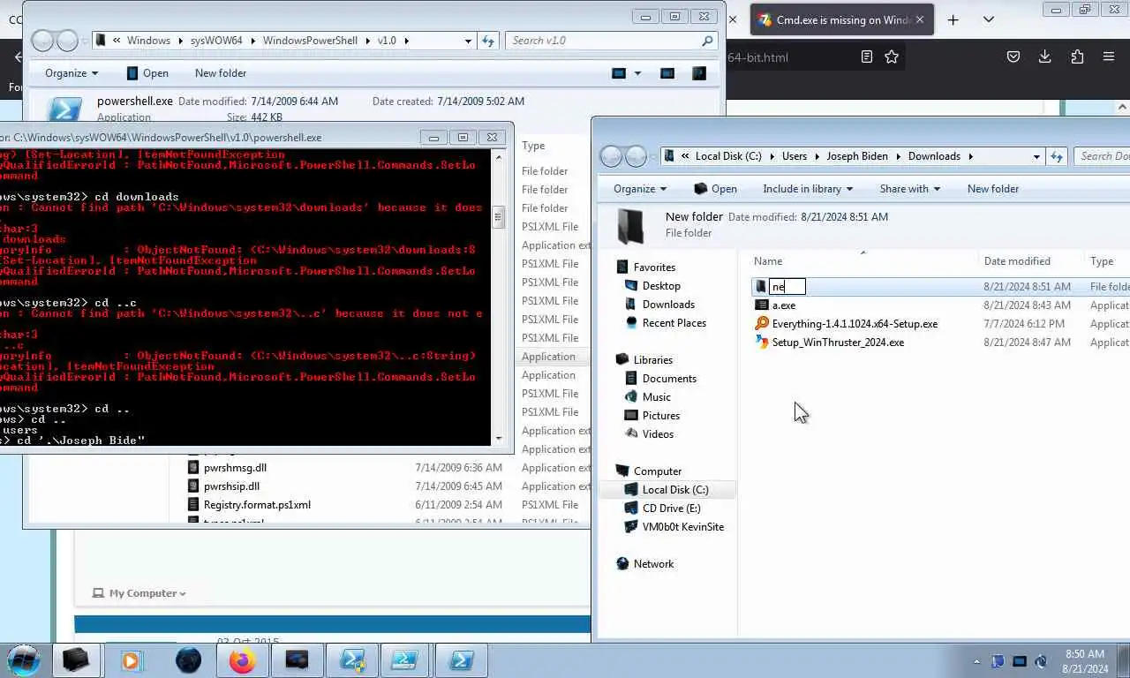Bookmark page with the star icon

coord(892,56)
